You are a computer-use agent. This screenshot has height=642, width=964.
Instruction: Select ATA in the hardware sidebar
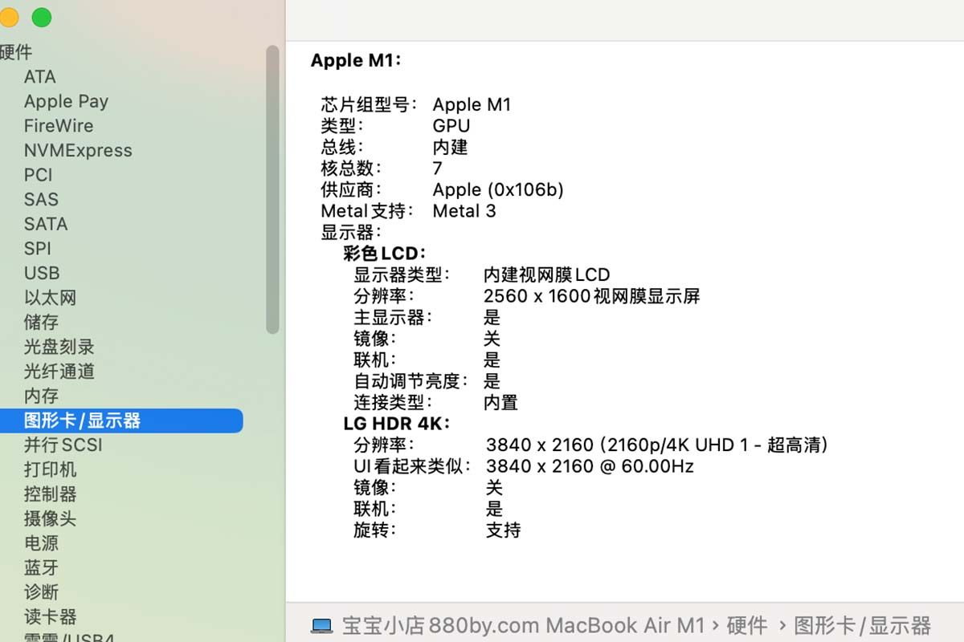(x=40, y=77)
